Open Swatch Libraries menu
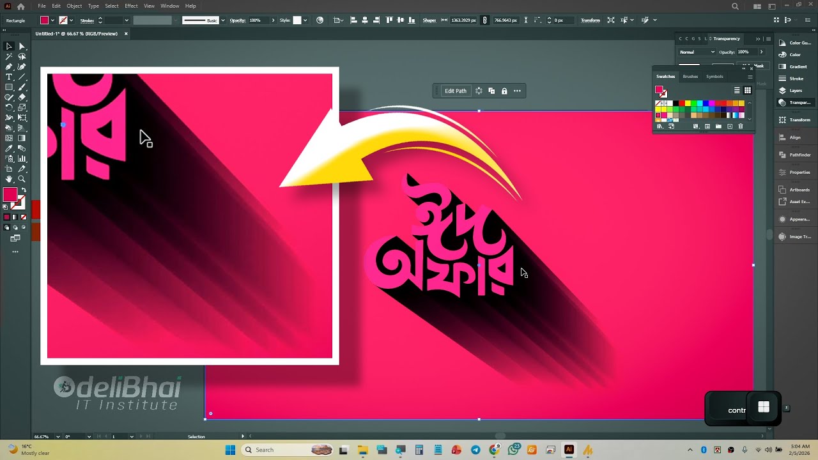Screen dimensions: 818x460 click(660, 126)
